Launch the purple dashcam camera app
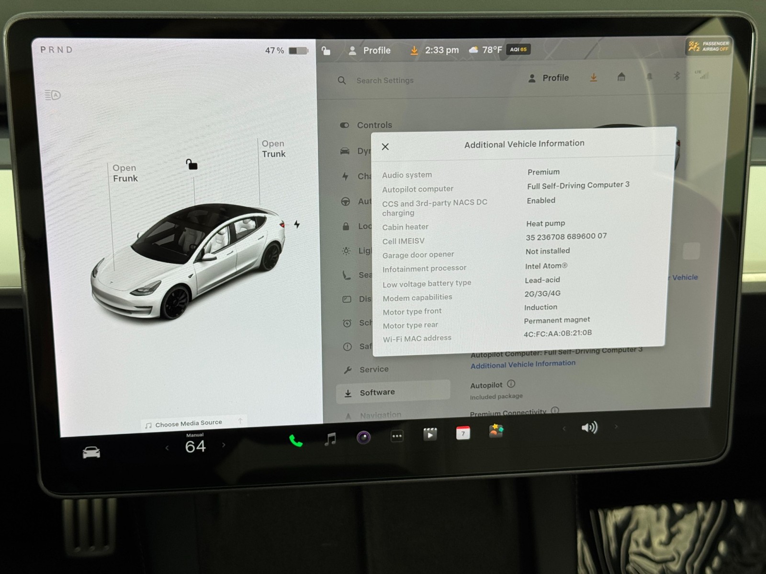The image size is (766, 574). (x=364, y=437)
